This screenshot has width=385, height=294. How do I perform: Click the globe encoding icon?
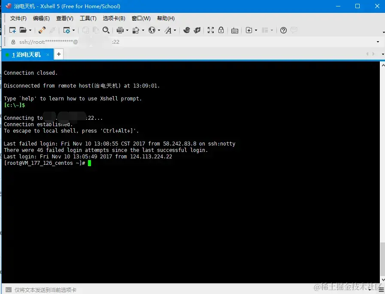coord(152,30)
